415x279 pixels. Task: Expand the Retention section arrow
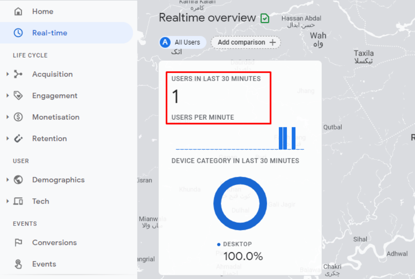(8, 138)
